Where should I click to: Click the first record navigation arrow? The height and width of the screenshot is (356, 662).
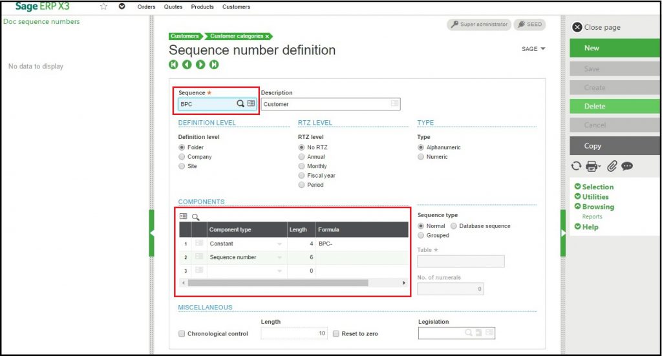[173, 65]
